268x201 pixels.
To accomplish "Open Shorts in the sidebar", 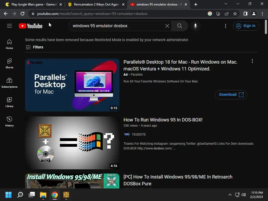I will point(9,64).
